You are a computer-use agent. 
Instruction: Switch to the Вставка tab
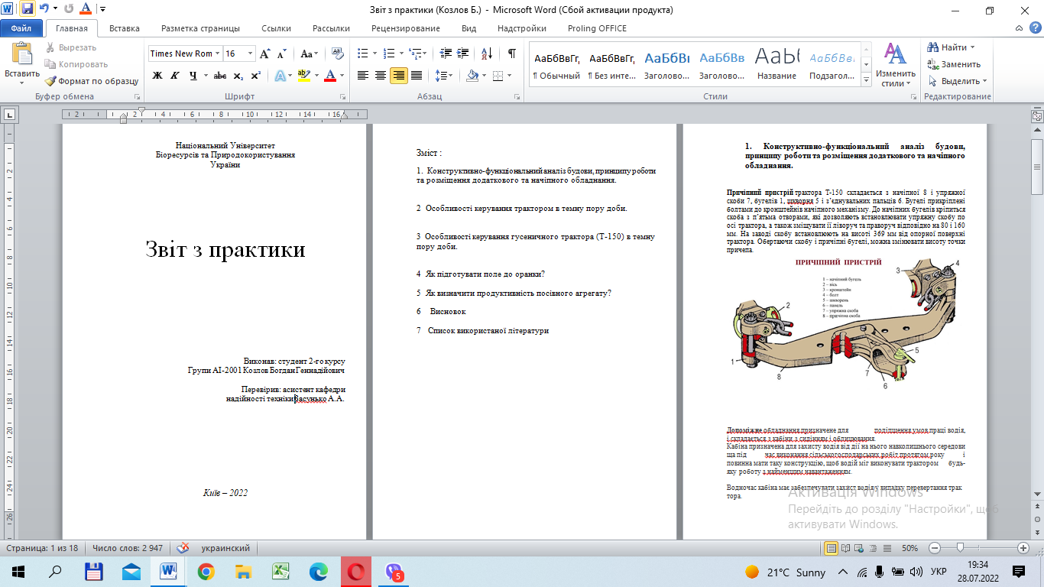coord(125,28)
